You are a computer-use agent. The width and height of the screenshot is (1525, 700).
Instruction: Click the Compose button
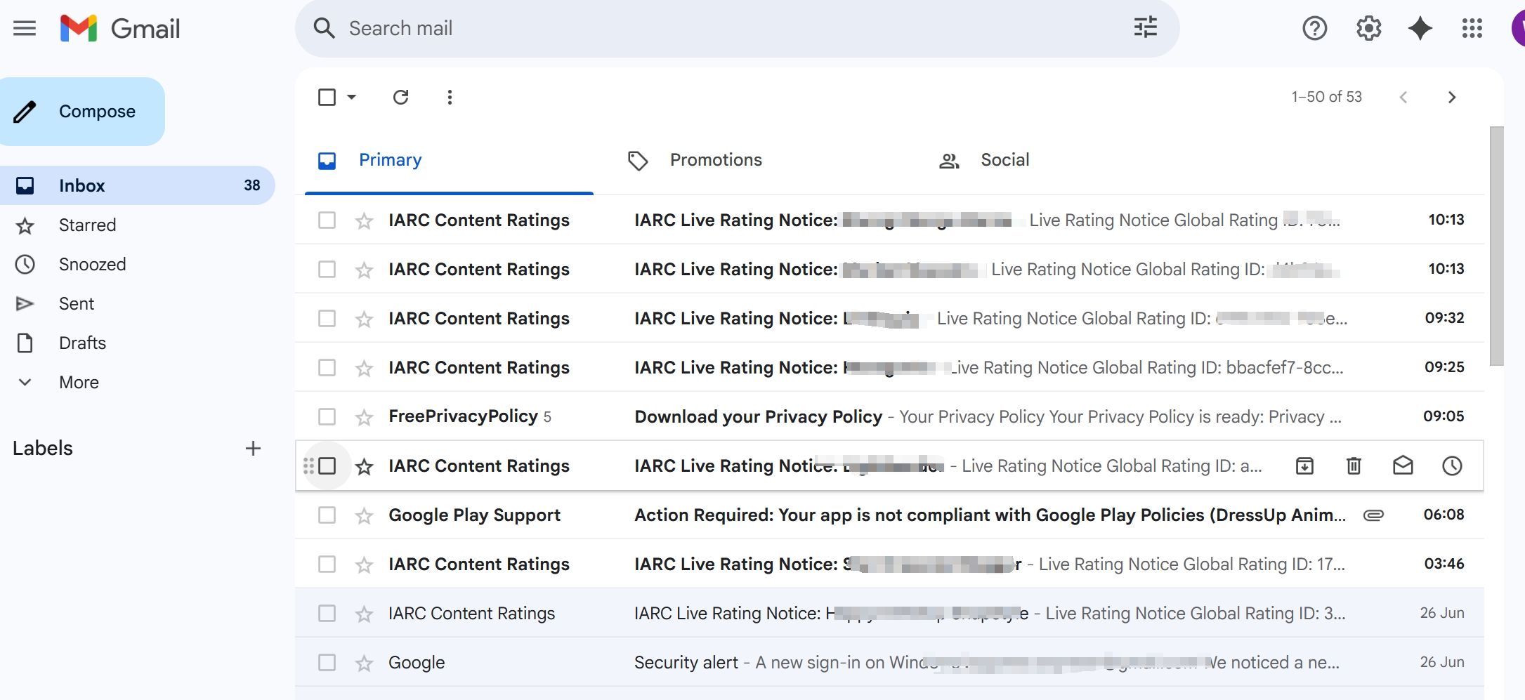(82, 112)
